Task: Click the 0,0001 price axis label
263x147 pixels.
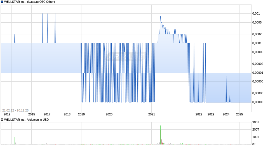Action: coord(257,43)
